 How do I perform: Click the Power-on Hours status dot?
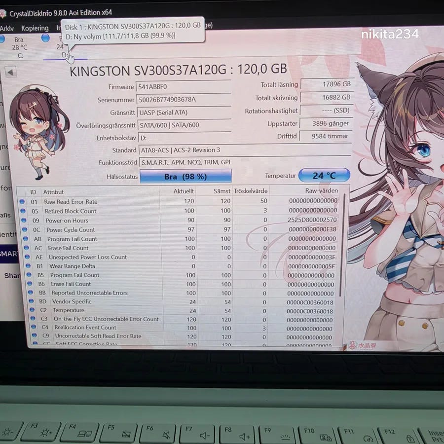coord(24,220)
